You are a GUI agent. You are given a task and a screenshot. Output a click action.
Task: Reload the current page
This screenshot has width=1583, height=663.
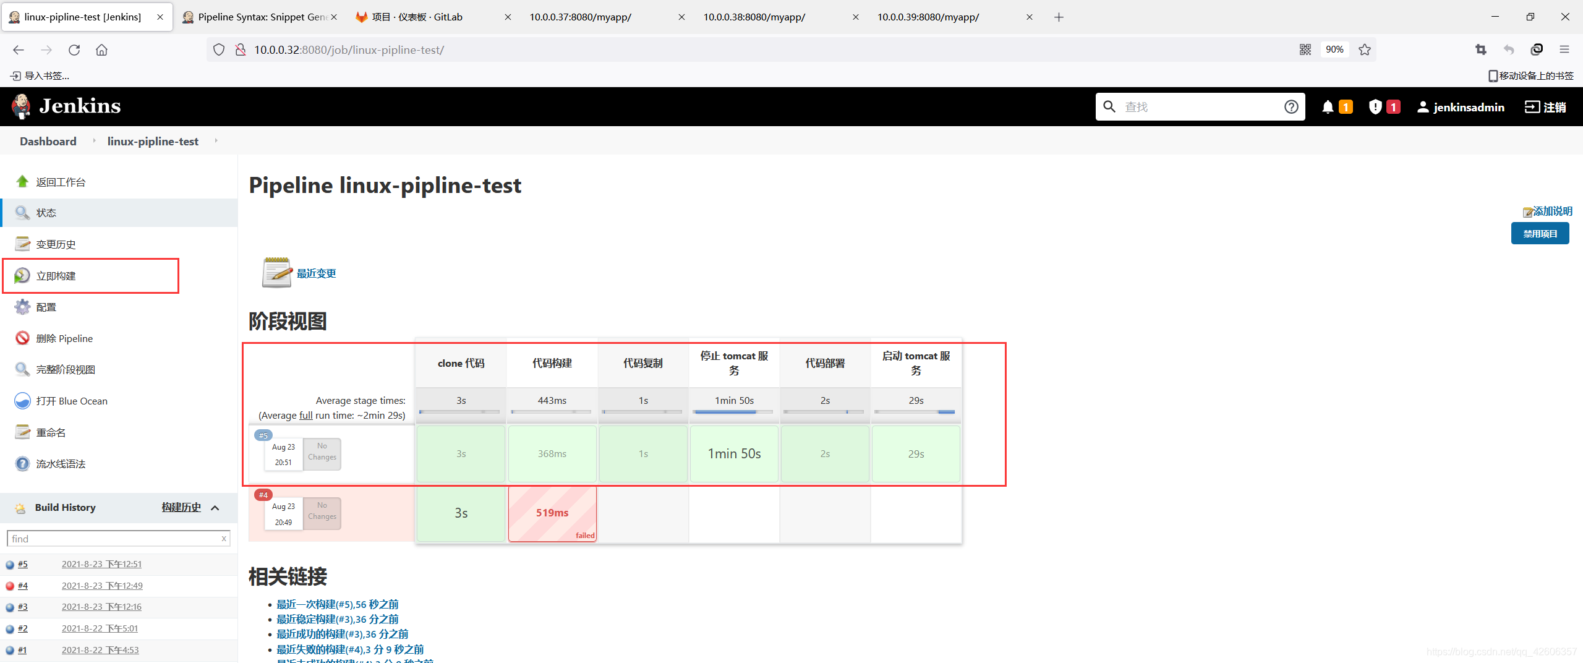pyautogui.click(x=74, y=50)
